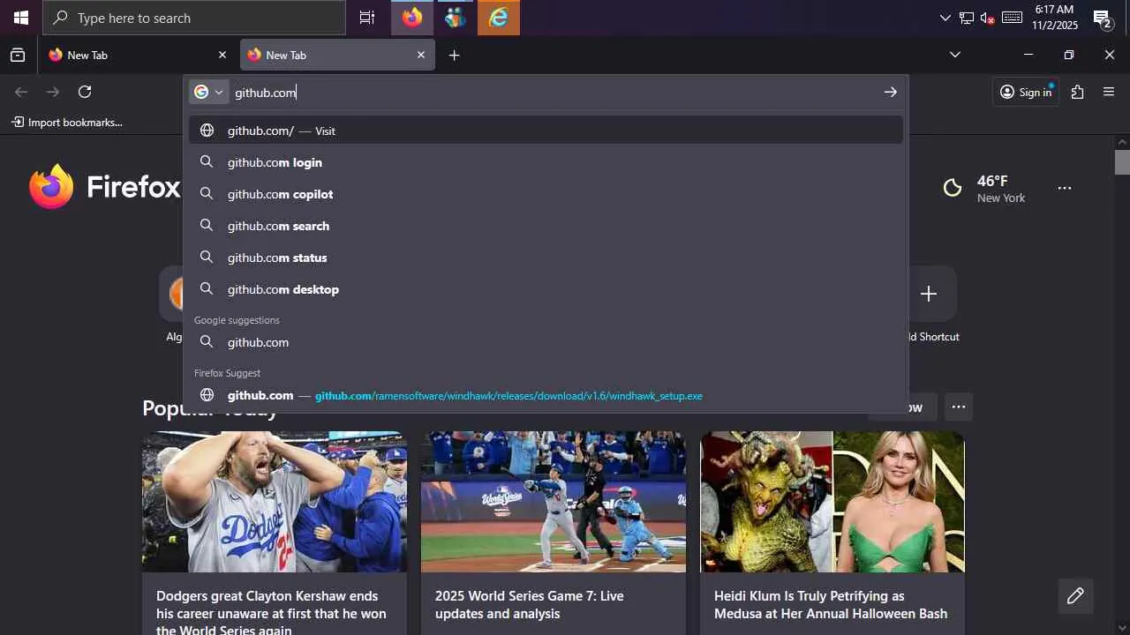1130x635 pixels.
Task: Open the network icon in the system tray
Action: tap(967, 18)
